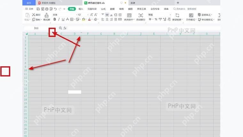Click the decrease decimal places icon
243x137 pixels.
(x=169, y=19)
